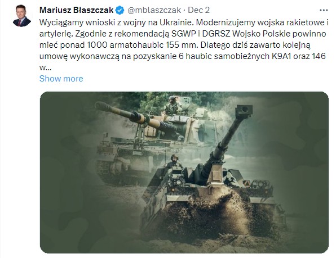The height and width of the screenshot is (258, 336).
Task: Open Mariusz Błaszczak's profile avatar
Action: coord(22,16)
